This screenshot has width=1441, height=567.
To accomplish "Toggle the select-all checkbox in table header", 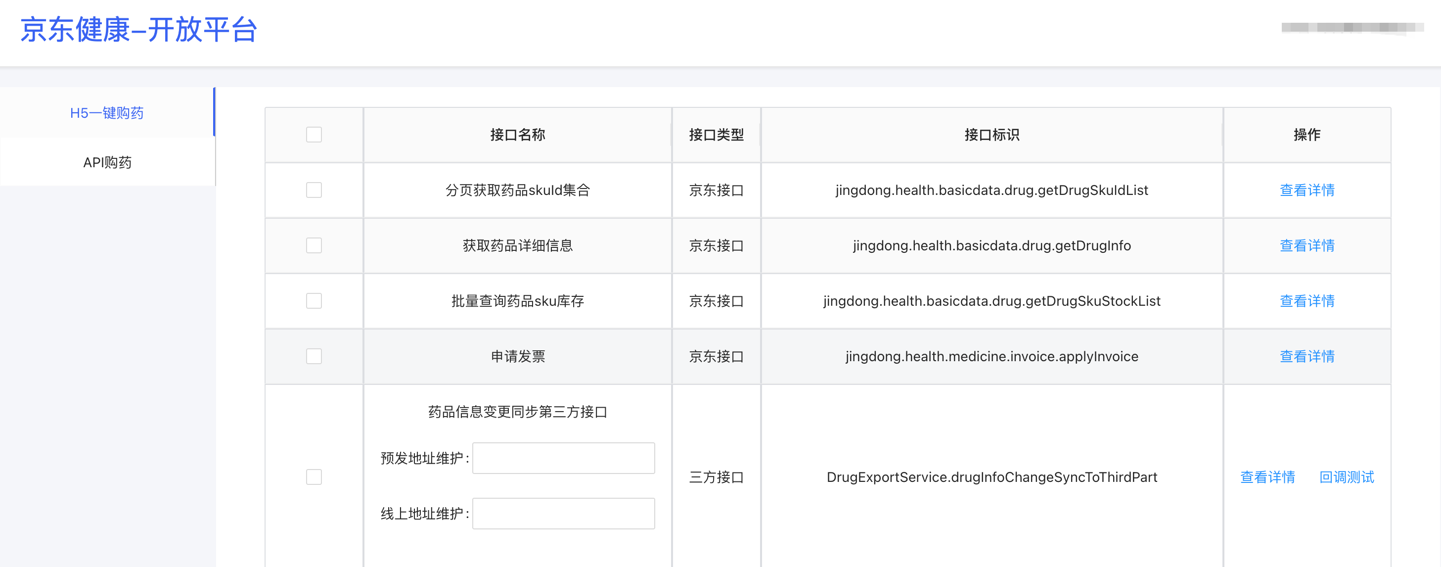I will [x=314, y=135].
